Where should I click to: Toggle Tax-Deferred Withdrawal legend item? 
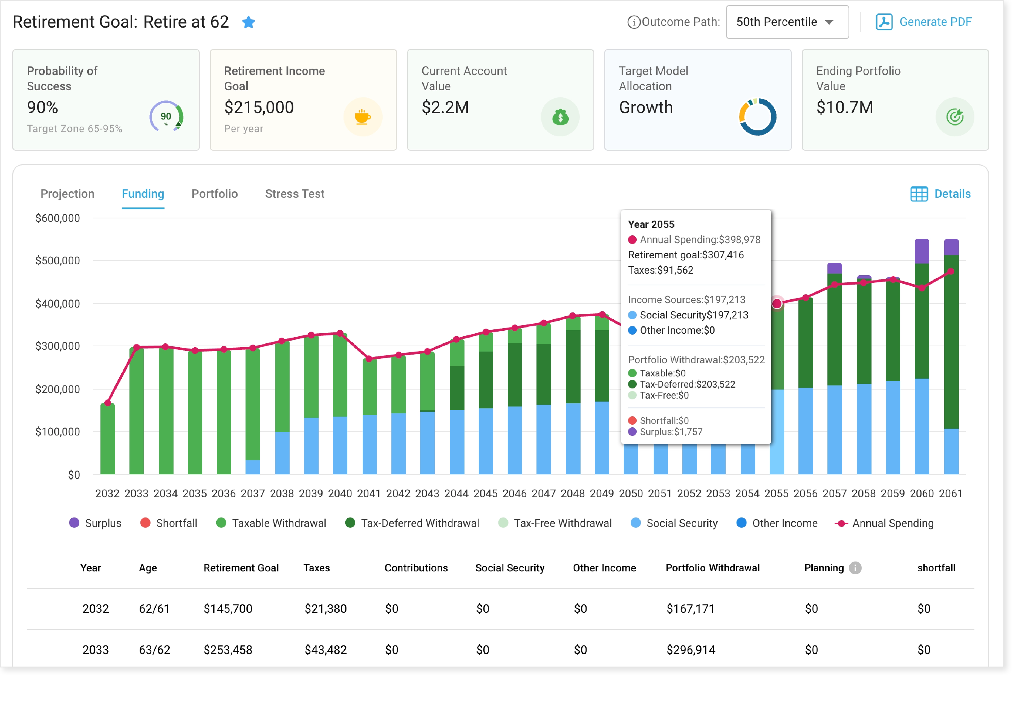coord(412,523)
